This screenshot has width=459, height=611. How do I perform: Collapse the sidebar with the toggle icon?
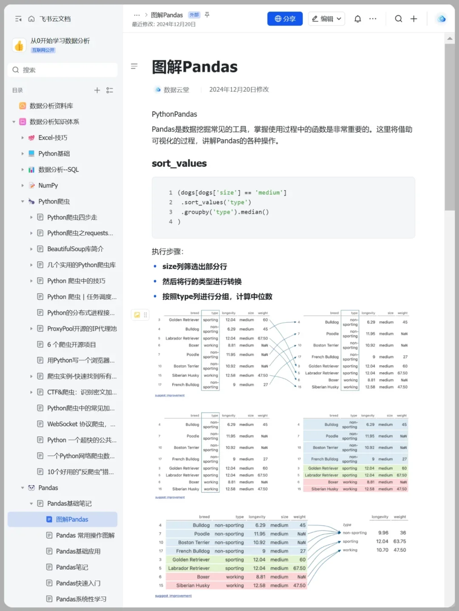tap(18, 19)
